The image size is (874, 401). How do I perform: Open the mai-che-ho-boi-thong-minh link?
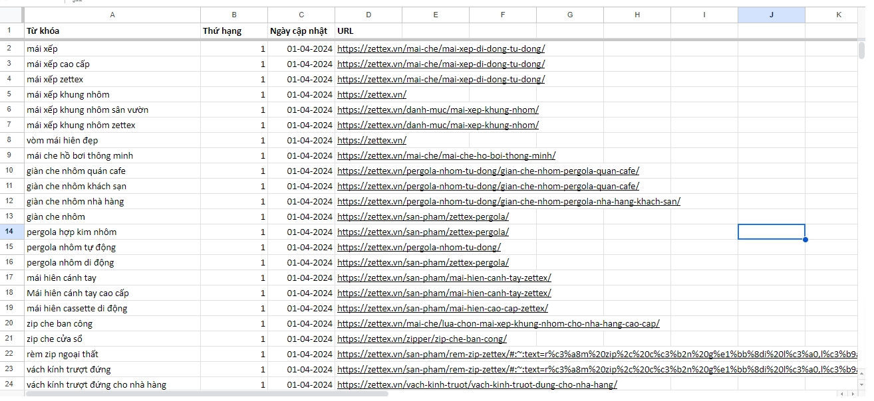tap(446, 155)
